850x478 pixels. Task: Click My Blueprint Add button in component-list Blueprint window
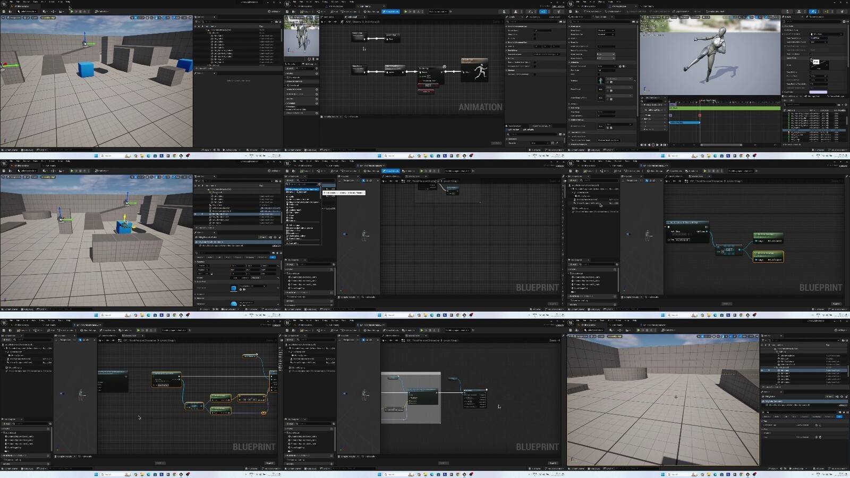[x=290, y=264]
